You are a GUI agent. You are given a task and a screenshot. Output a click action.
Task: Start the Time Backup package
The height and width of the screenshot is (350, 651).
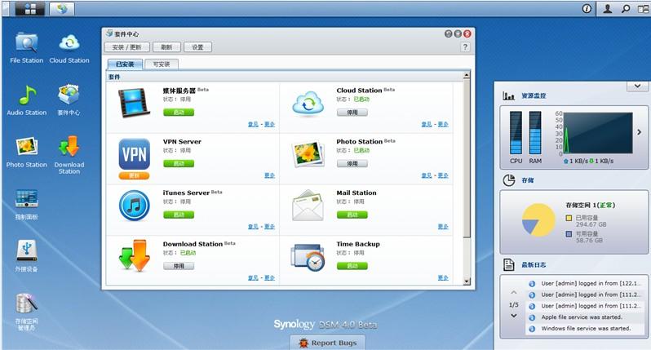click(x=352, y=266)
